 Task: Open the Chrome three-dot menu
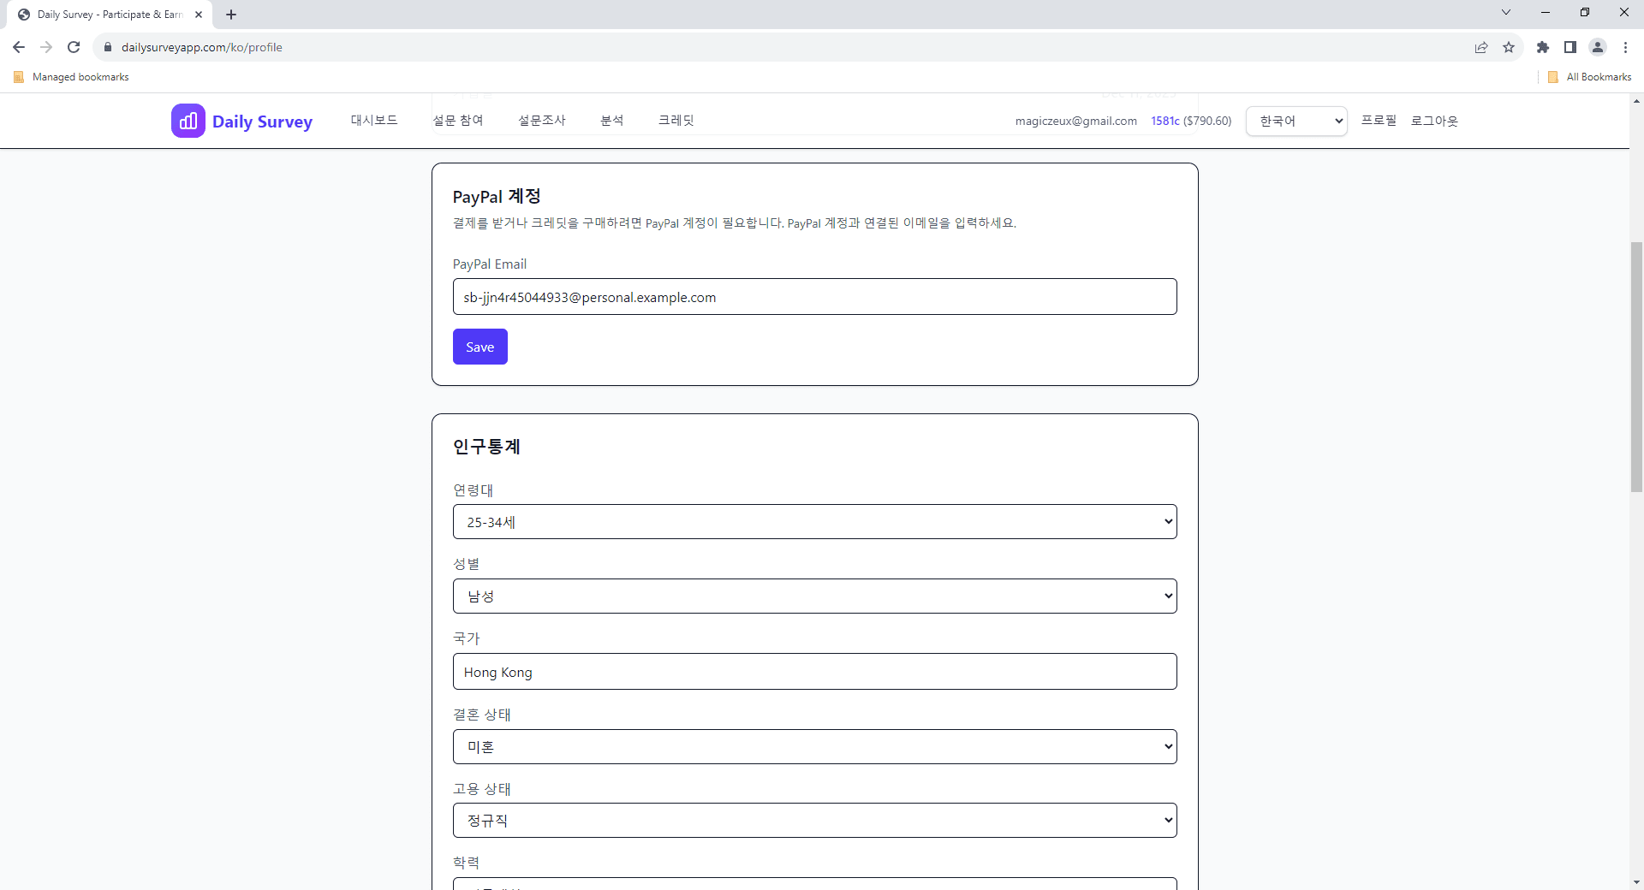click(x=1625, y=47)
